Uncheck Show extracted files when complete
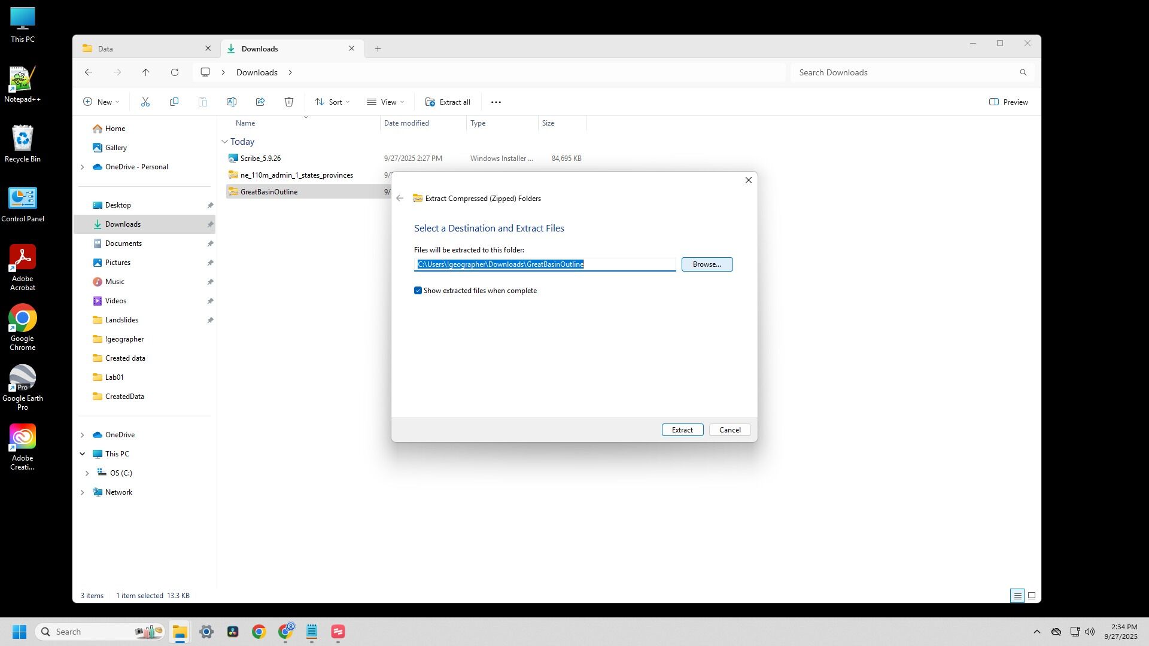The height and width of the screenshot is (646, 1149). tap(418, 291)
